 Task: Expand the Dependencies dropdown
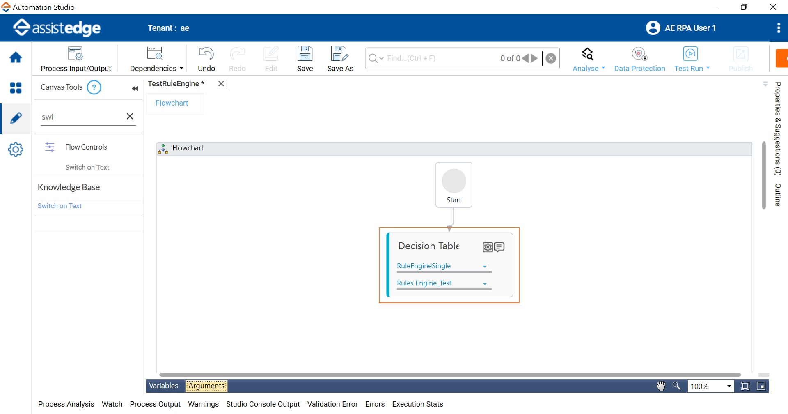(156, 68)
